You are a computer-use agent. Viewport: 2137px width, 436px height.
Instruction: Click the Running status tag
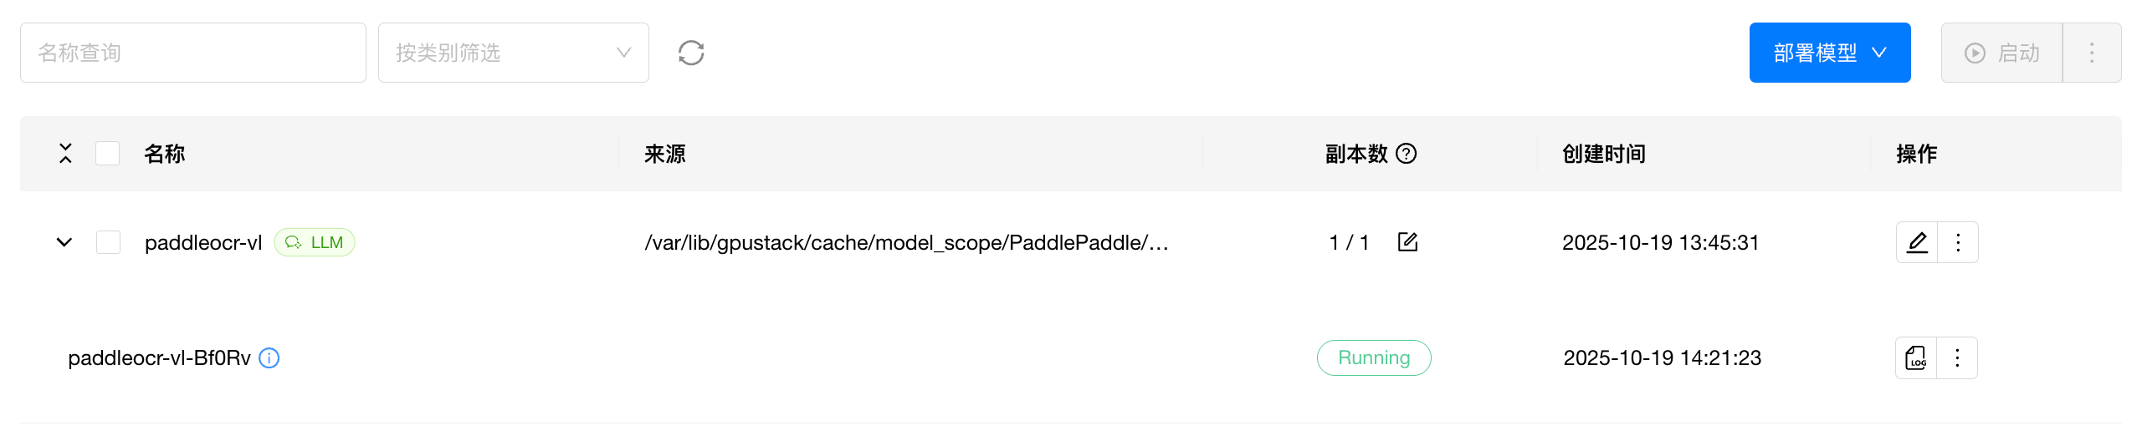(1373, 358)
